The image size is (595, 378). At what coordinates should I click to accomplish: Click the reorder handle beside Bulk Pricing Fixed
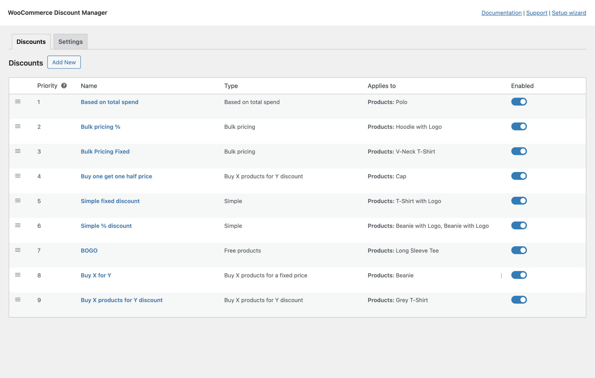click(x=18, y=151)
